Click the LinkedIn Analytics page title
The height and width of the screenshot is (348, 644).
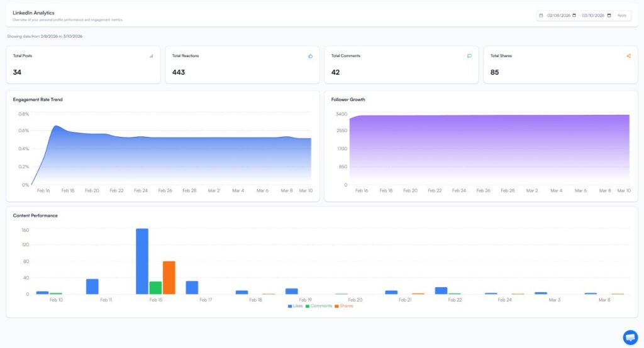pyautogui.click(x=33, y=13)
